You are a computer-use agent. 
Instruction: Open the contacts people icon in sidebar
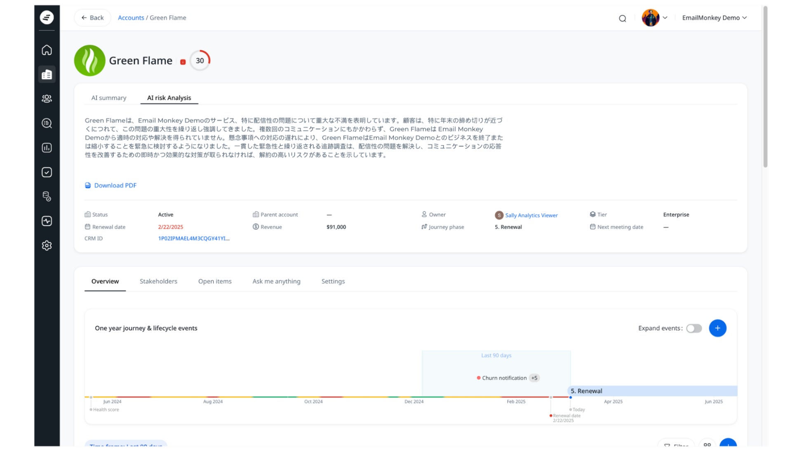pos(47,99)
